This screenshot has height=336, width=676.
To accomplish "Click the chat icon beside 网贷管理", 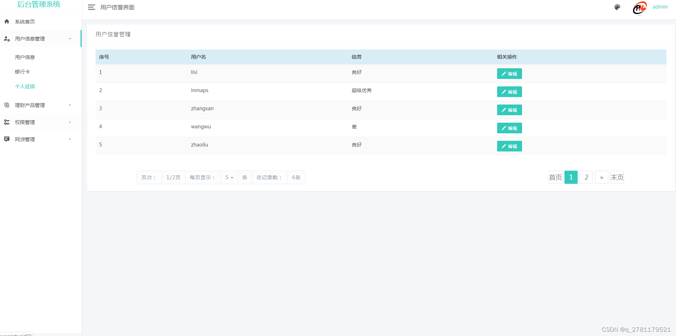I will coord(7,139).
